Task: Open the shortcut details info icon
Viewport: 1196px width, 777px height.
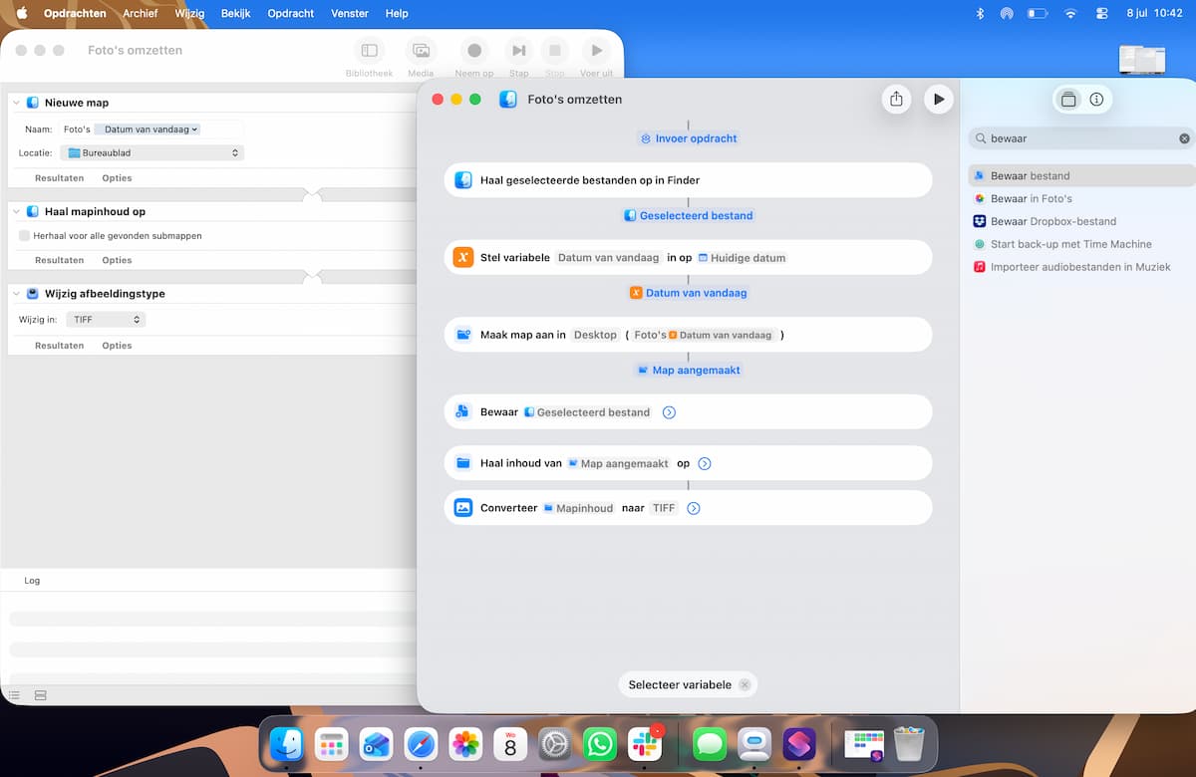Action: point(1096,100)
